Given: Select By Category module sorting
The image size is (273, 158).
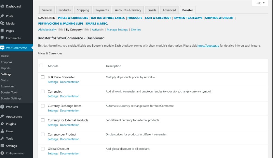Looking at the screenshot, I should click(74, 30).
